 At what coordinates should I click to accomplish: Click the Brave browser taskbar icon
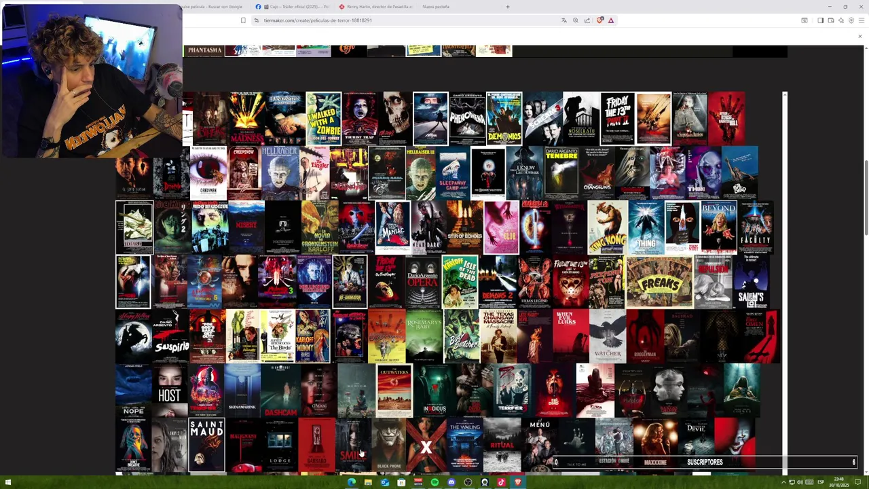[x=518, y=482]
